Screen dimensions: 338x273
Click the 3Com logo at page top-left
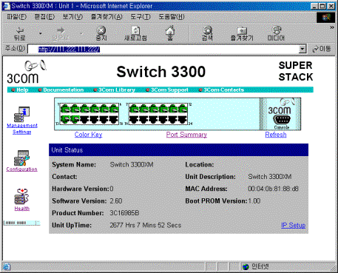[26, 73]
